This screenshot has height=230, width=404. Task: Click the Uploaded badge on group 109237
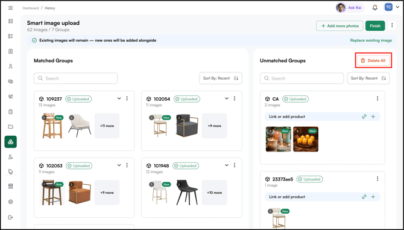pos(78,99)
